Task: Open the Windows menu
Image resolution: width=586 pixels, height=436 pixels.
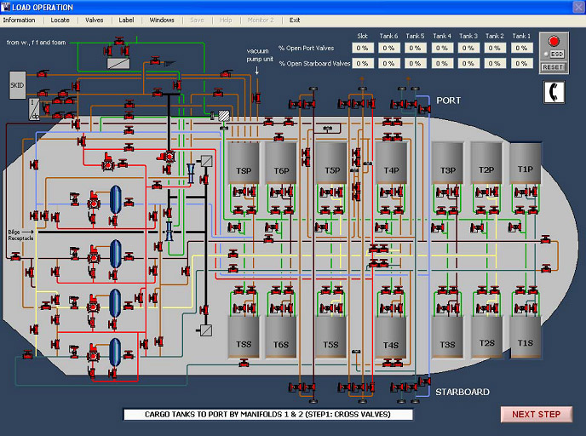Action: coord(162,20)
